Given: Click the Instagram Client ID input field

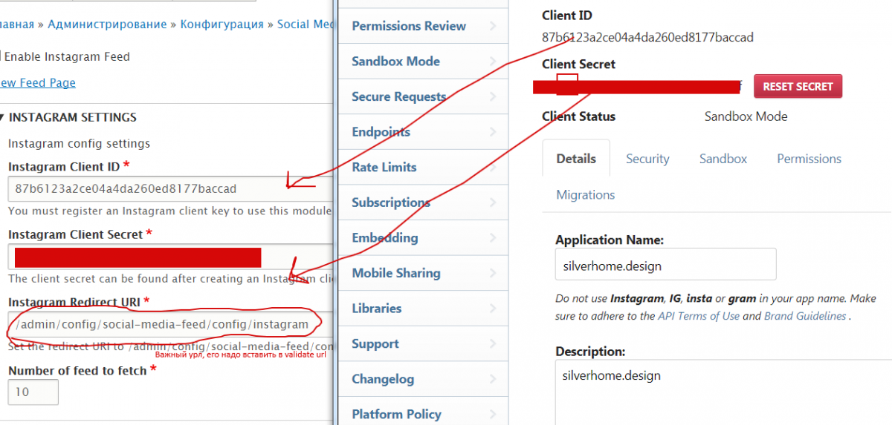Looking at the screenshot, I should (x=169, y=188).
